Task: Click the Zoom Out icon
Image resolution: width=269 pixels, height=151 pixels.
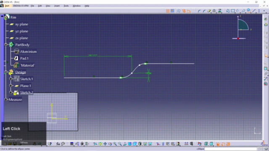Action: pos(120,144)
